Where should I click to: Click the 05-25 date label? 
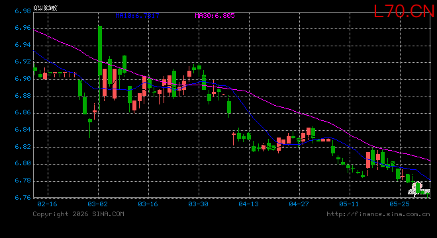(x=400, y=204)
